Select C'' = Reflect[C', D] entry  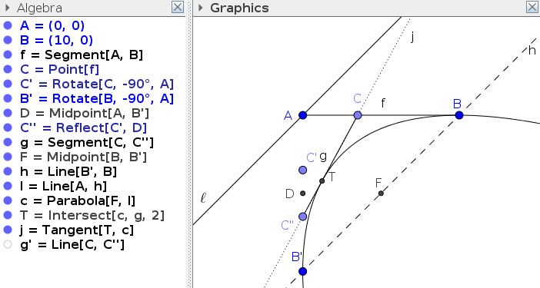coord(83,127)
